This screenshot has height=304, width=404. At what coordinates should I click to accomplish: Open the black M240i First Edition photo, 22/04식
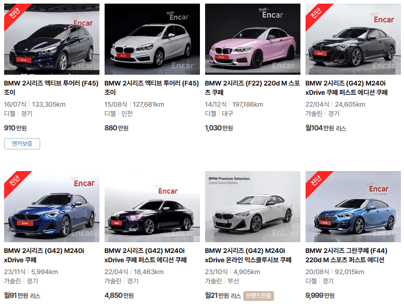pyautogui.click(x=353, y=39)
